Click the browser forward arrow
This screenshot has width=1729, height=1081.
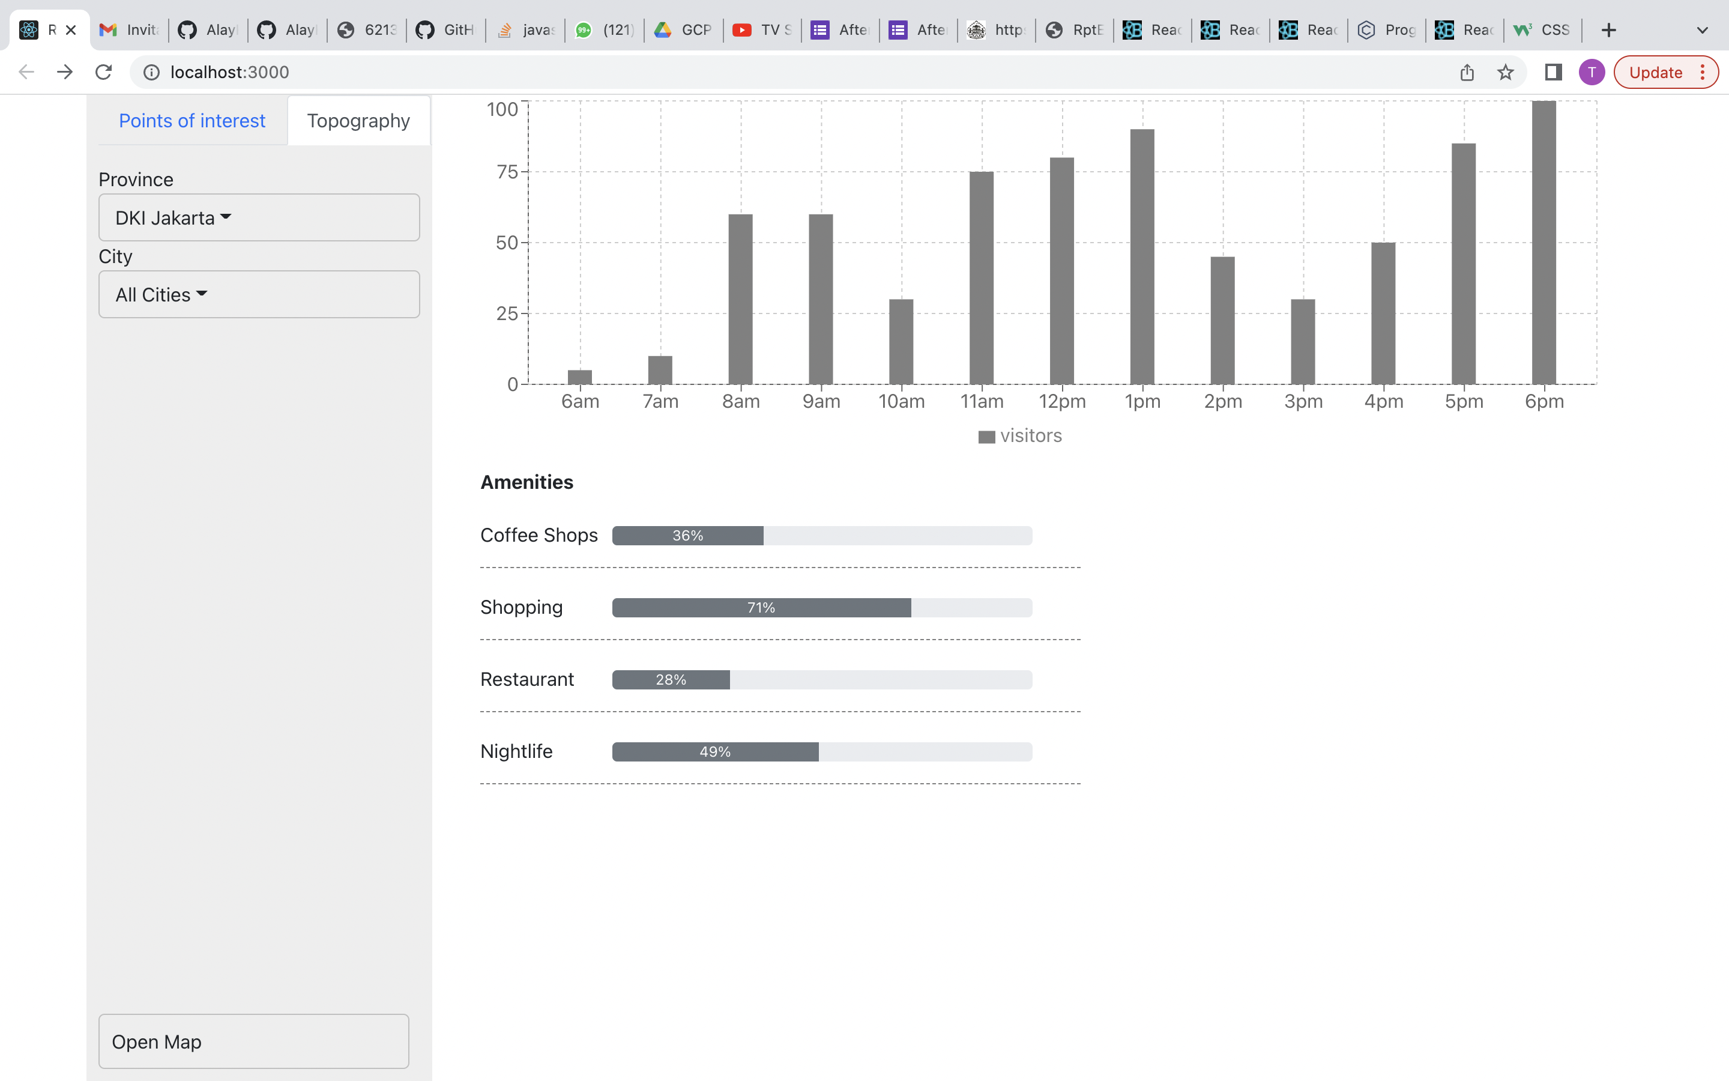pos(65,72)
